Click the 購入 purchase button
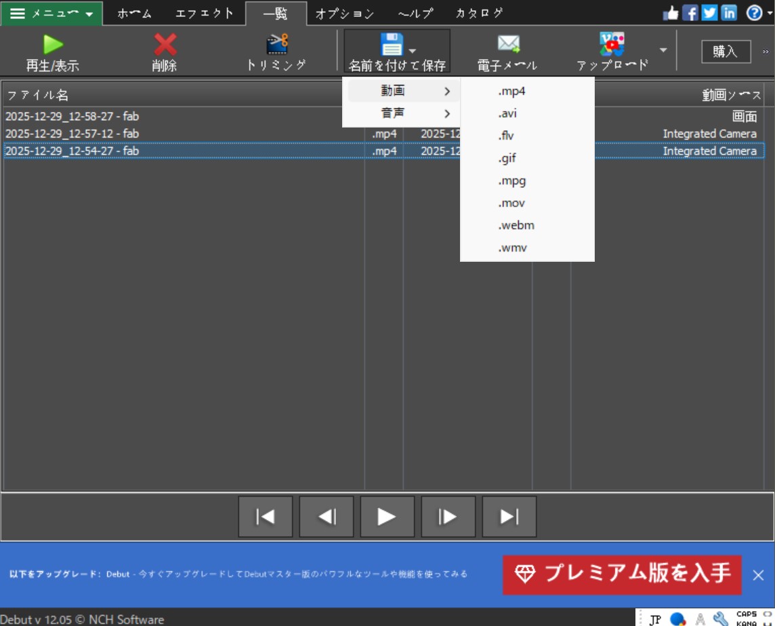This screenshot has width=775, height=626. [725, 52]
